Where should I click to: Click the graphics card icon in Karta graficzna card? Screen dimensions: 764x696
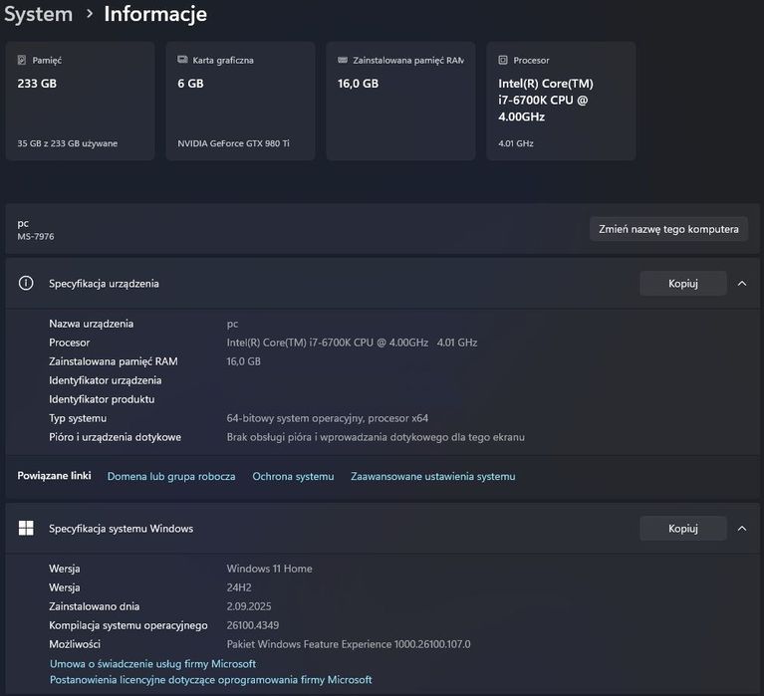click(x=182, y=61)
